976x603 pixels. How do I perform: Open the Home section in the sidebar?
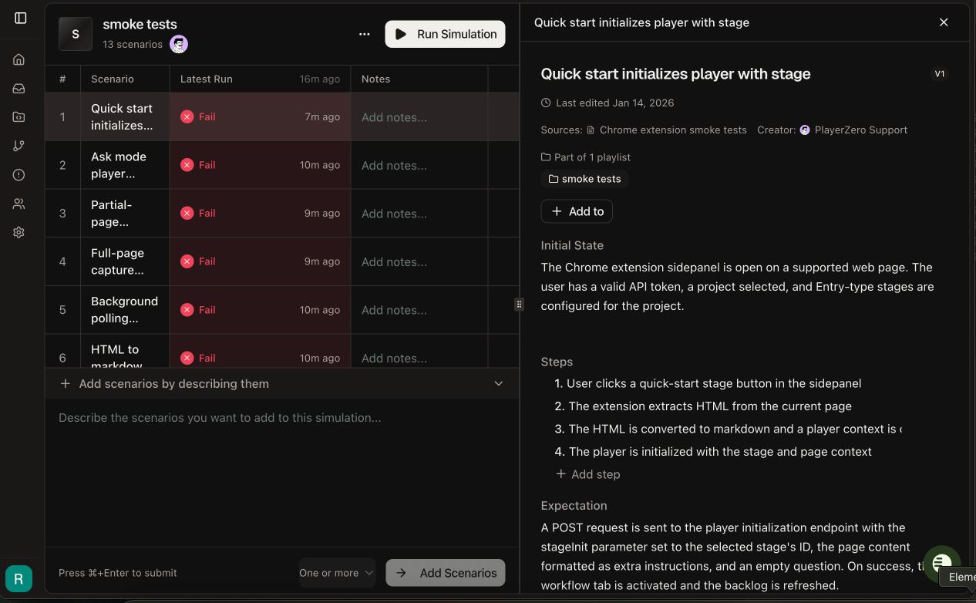coord(18,59)
